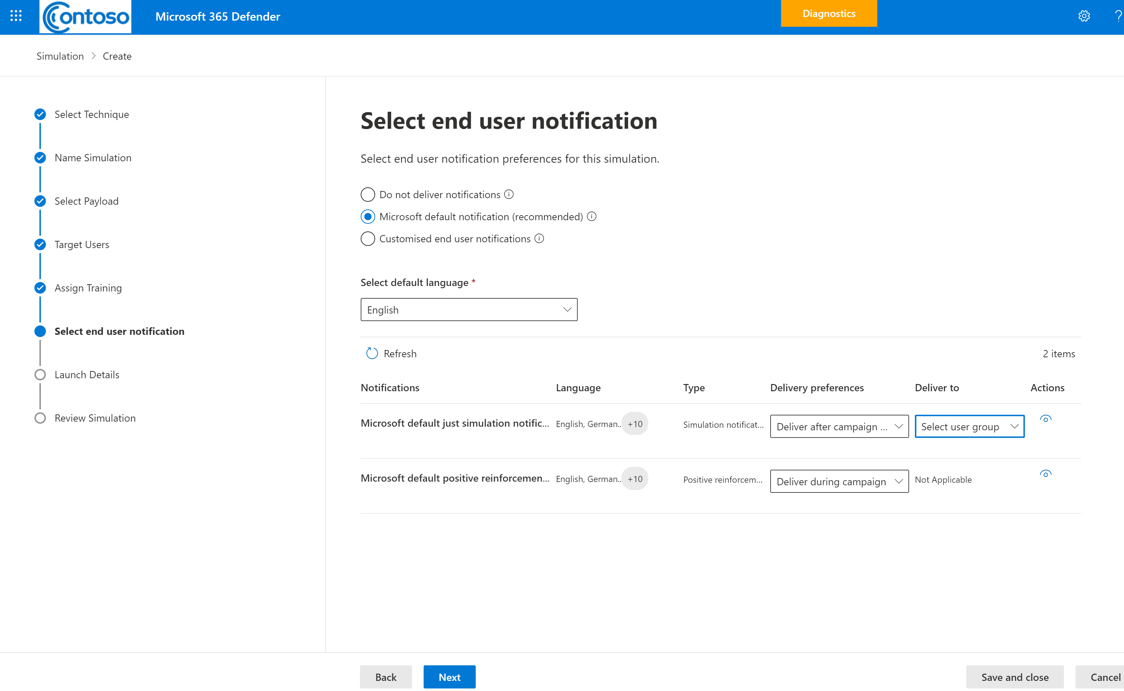This screenshot has width=1124, height=691.
Task: Open the Deliver after campaign delivery dropdown
Action: click(x=839, y=426)
